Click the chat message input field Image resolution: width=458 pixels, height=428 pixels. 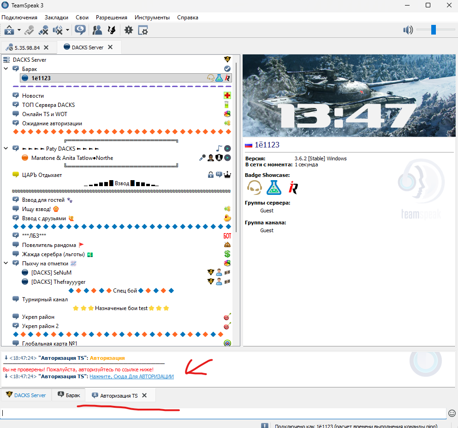[x=223, y=413]
